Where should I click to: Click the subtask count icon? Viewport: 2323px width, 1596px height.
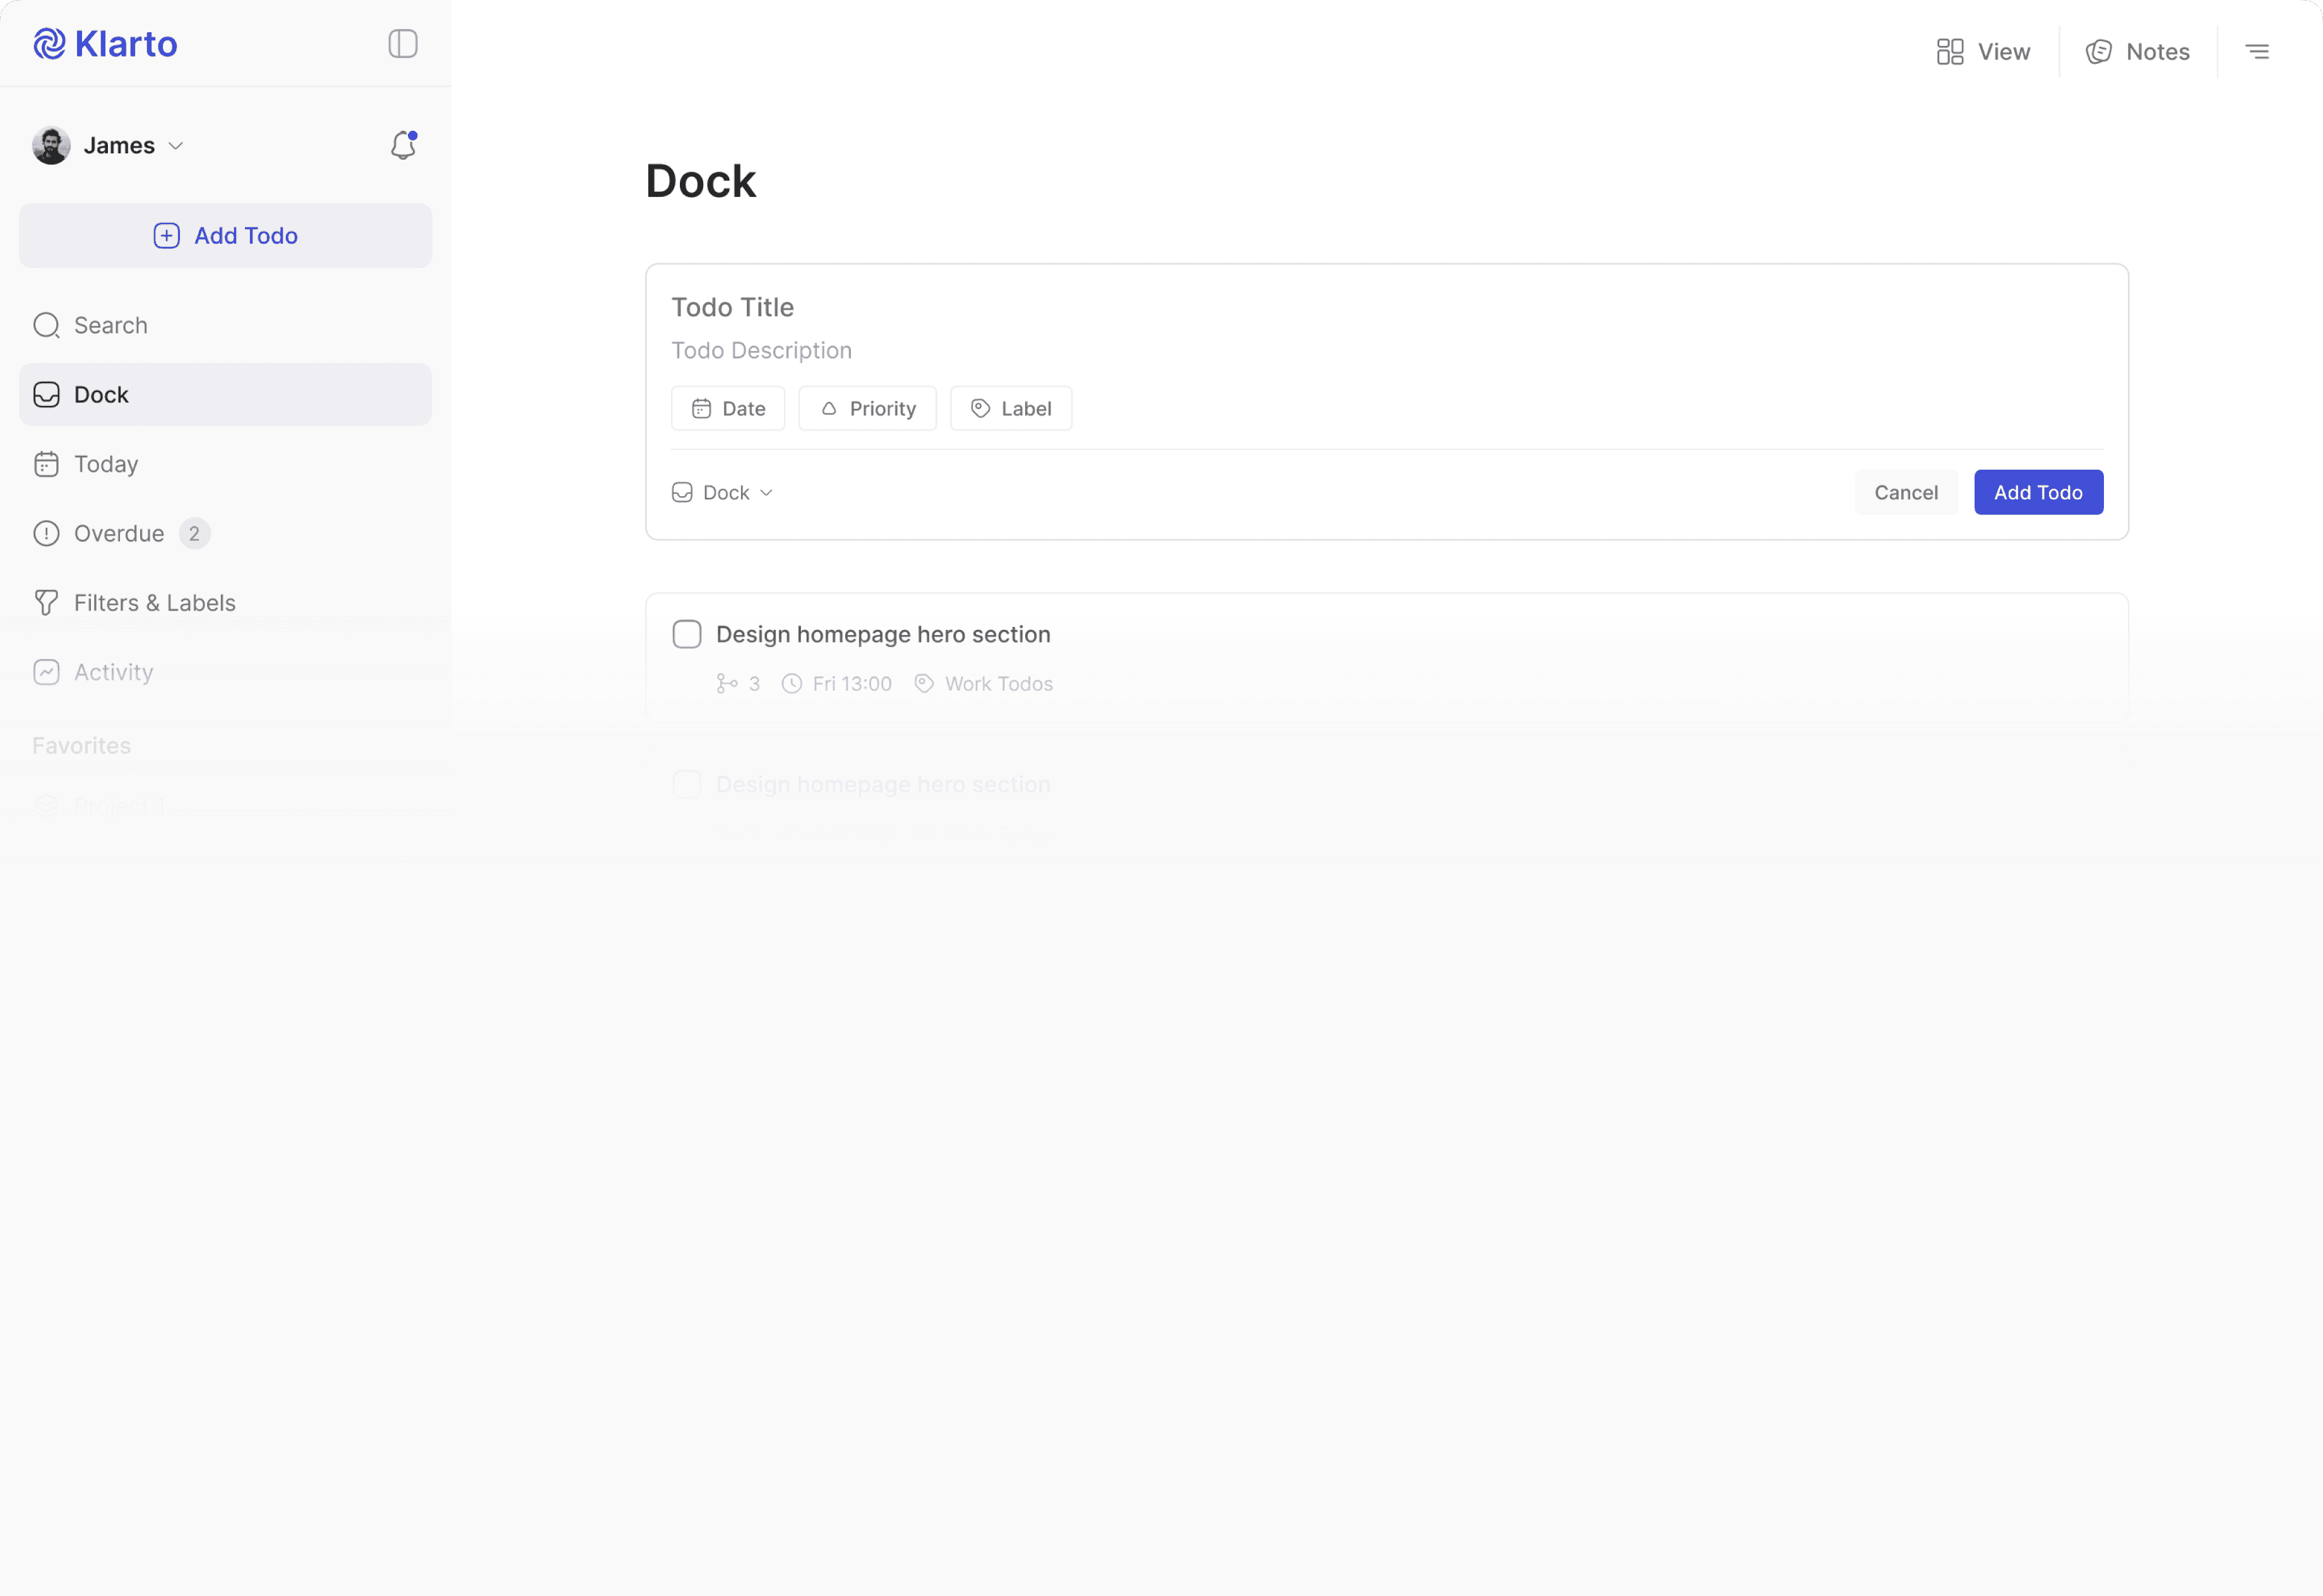click(728, 684)
